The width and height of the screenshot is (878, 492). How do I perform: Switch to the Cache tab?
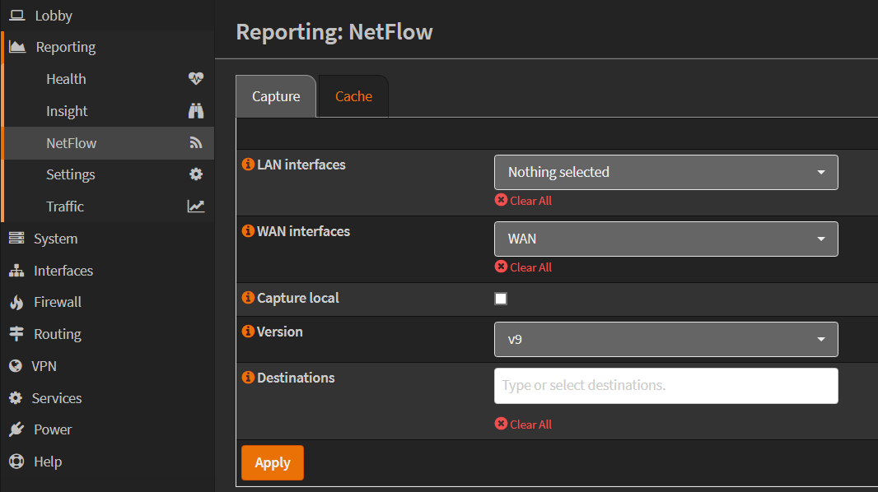coord(353,96)
